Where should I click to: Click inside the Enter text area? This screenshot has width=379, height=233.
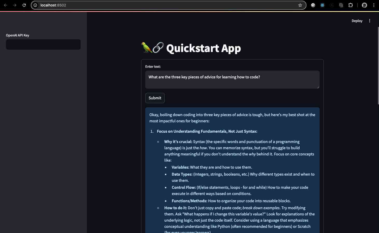coord(232,80)
